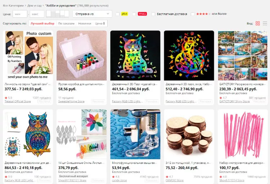Click the Plus badge icon

pyautogui.click(x=125, y=14)
